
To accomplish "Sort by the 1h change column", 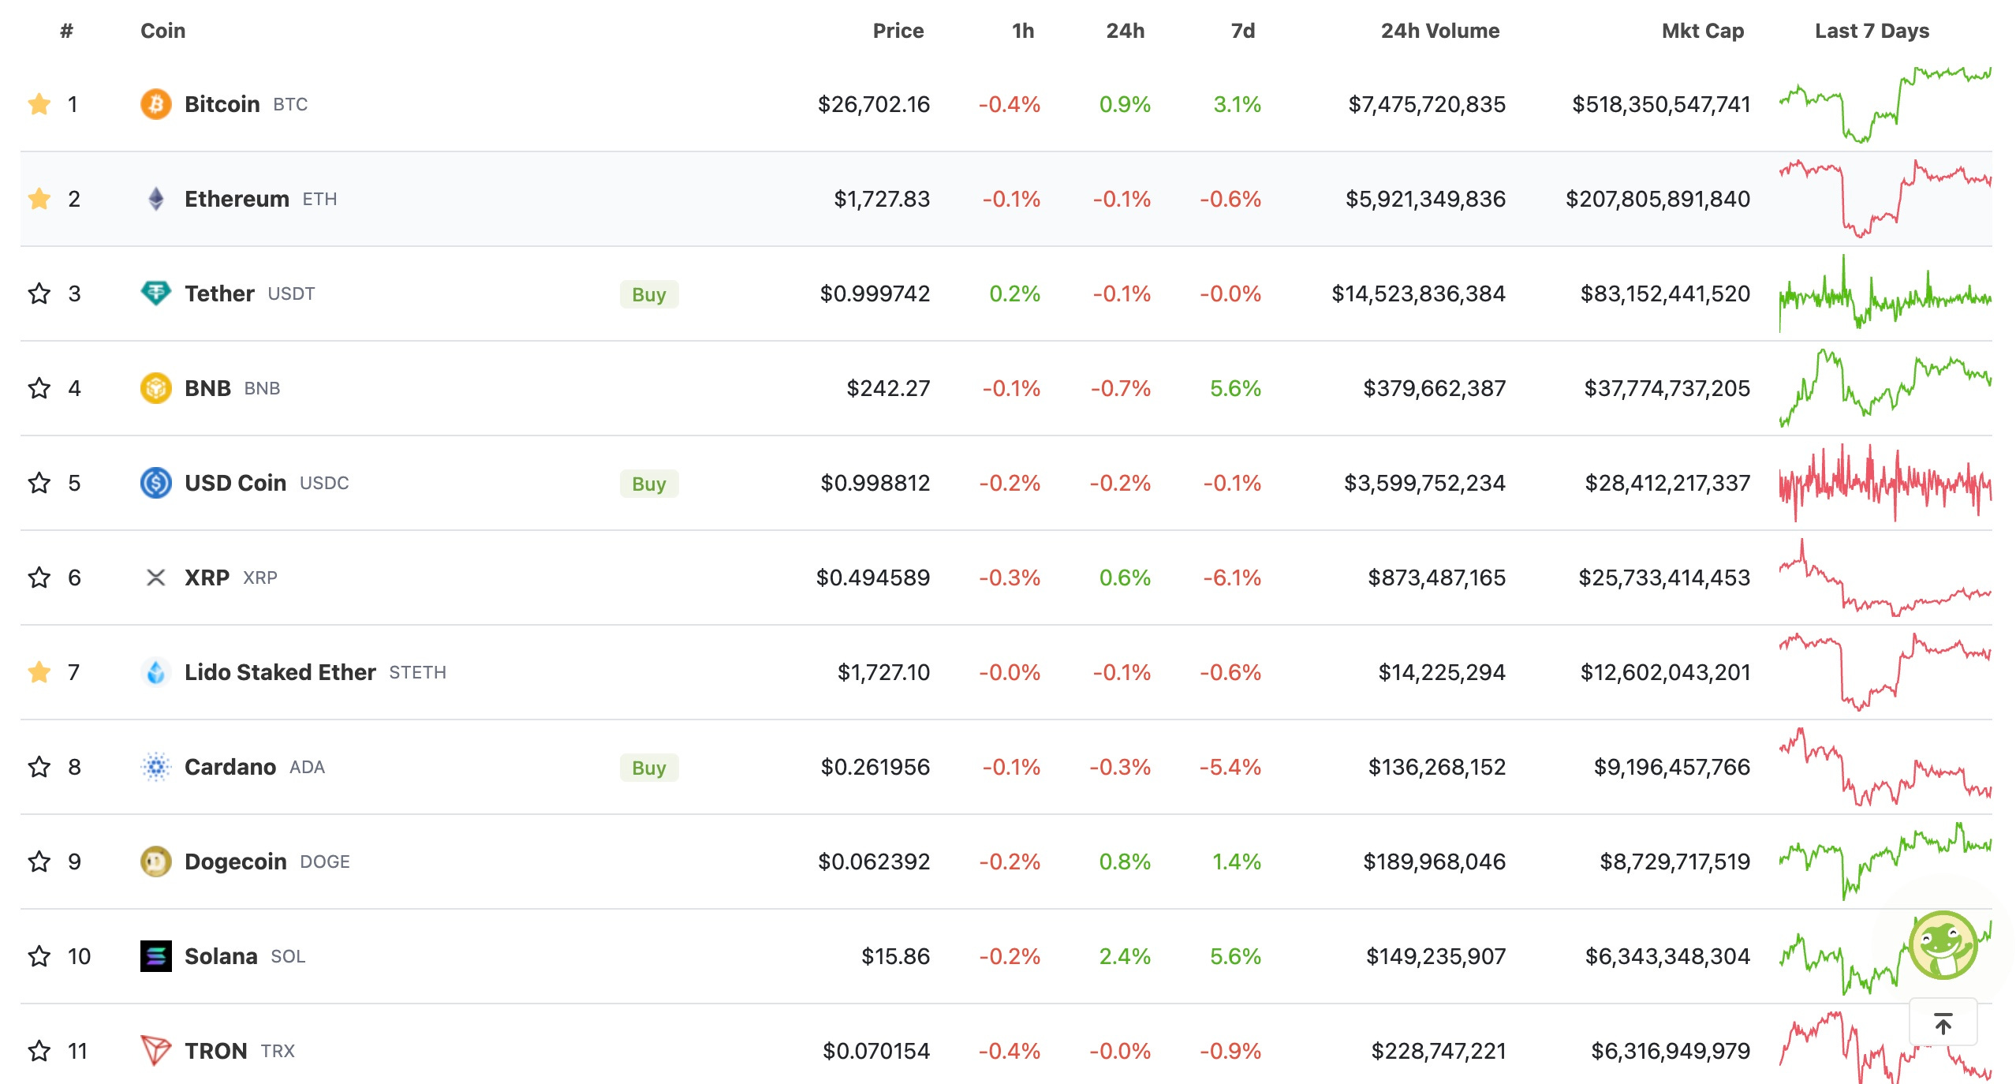I will [x=1022, y=31].
